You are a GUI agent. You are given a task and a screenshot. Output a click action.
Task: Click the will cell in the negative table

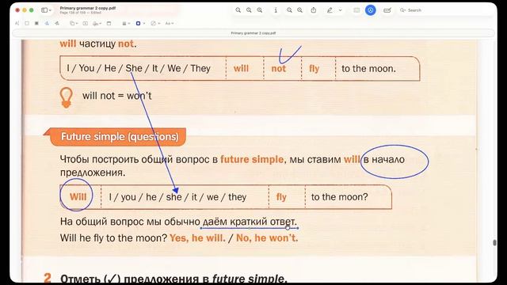coord(241,69)
